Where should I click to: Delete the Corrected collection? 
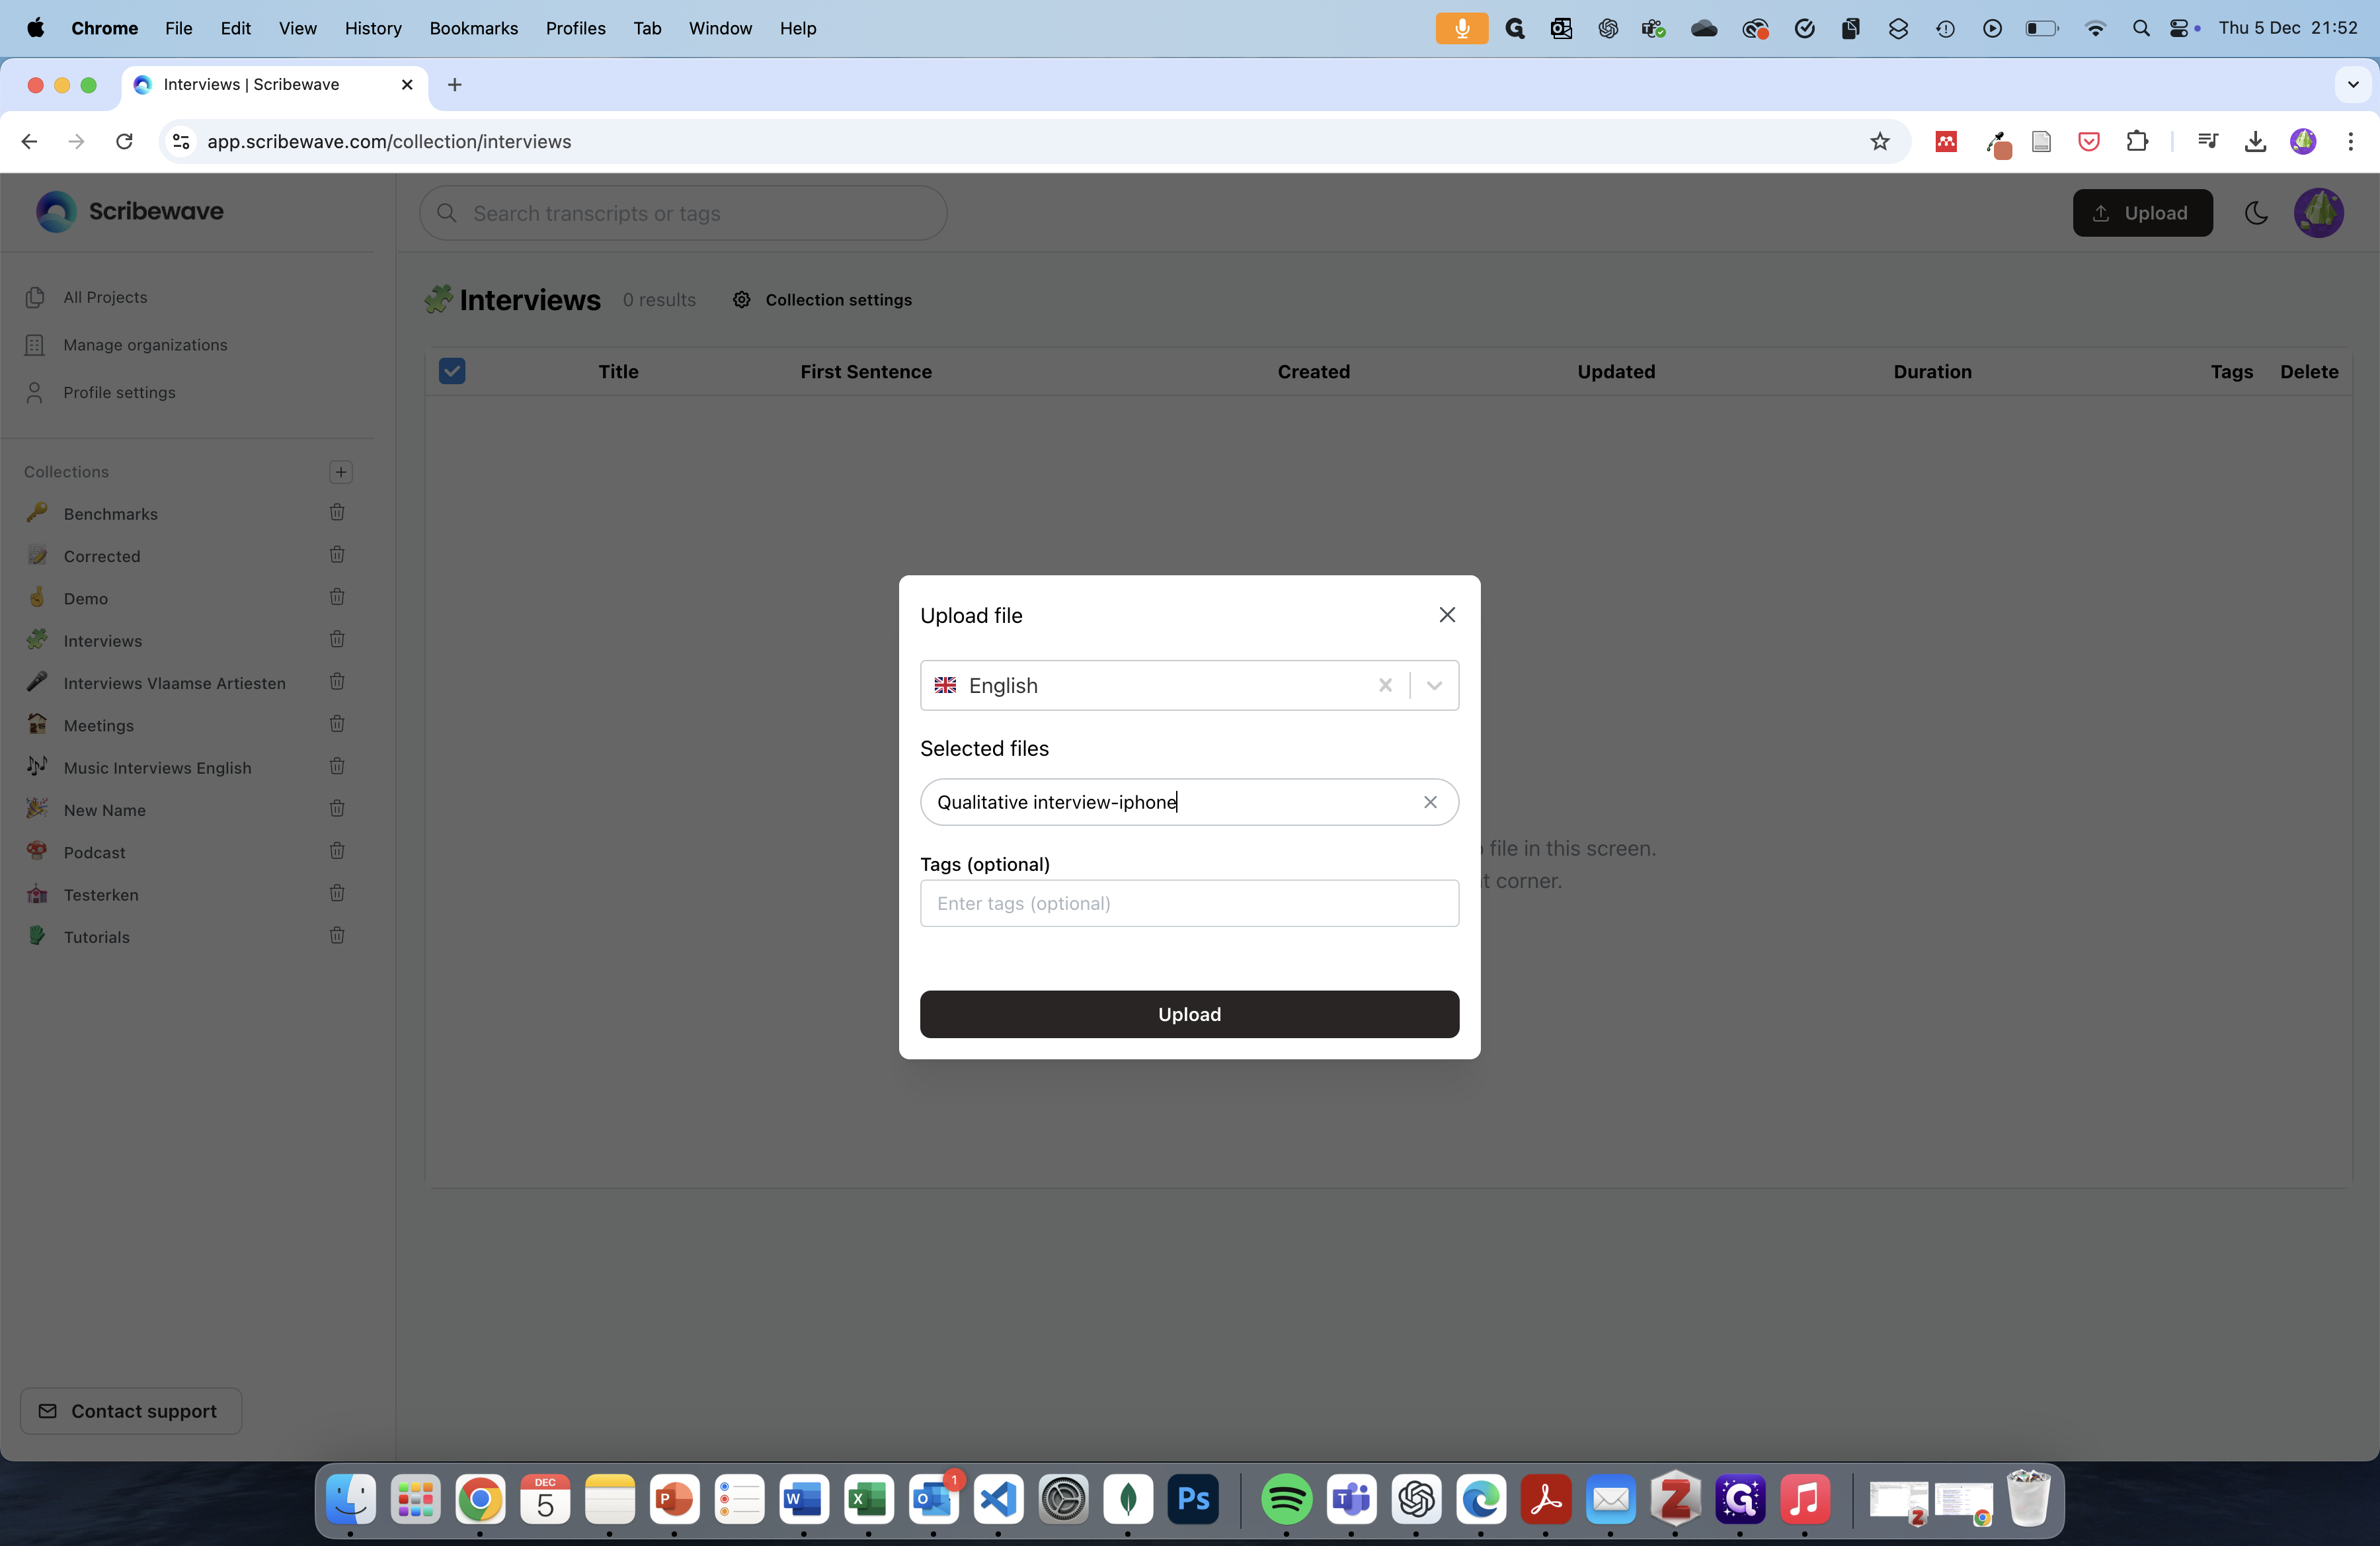click(337, 554)
